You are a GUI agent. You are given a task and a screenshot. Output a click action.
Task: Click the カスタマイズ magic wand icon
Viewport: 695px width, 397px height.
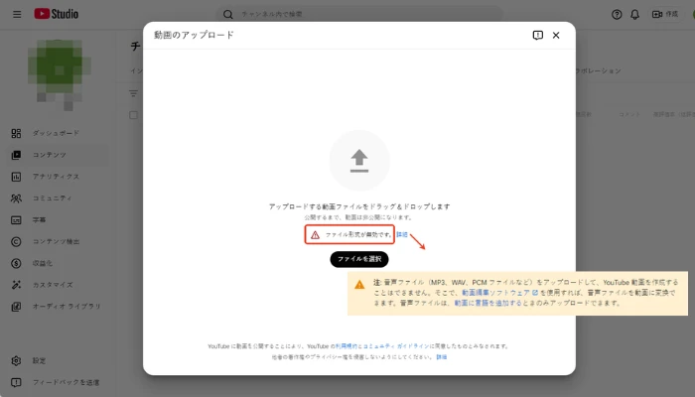[17, 285]
